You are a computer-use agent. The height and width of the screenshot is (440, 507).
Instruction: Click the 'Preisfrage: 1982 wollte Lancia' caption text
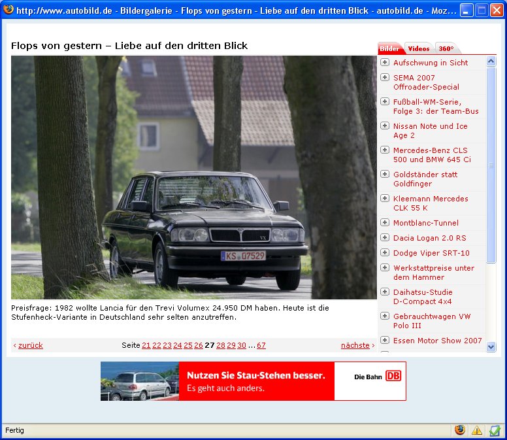pos(170,313)
